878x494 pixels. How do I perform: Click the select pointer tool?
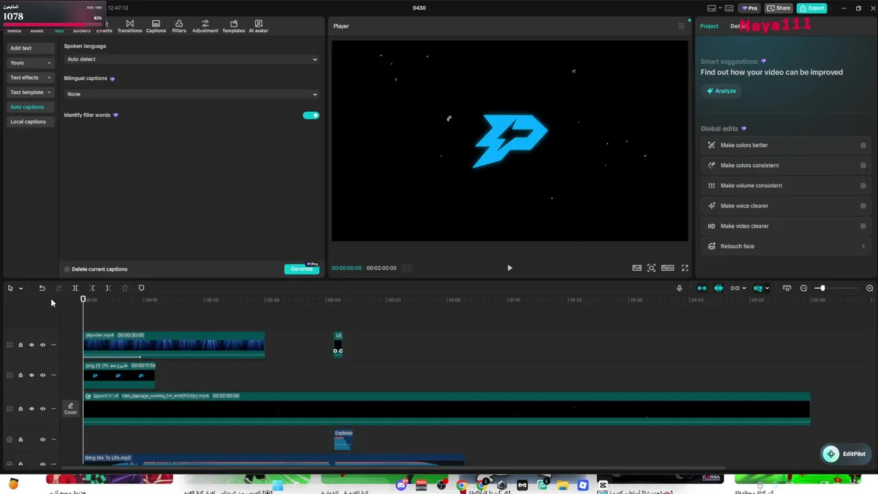[x=10, y=288]
